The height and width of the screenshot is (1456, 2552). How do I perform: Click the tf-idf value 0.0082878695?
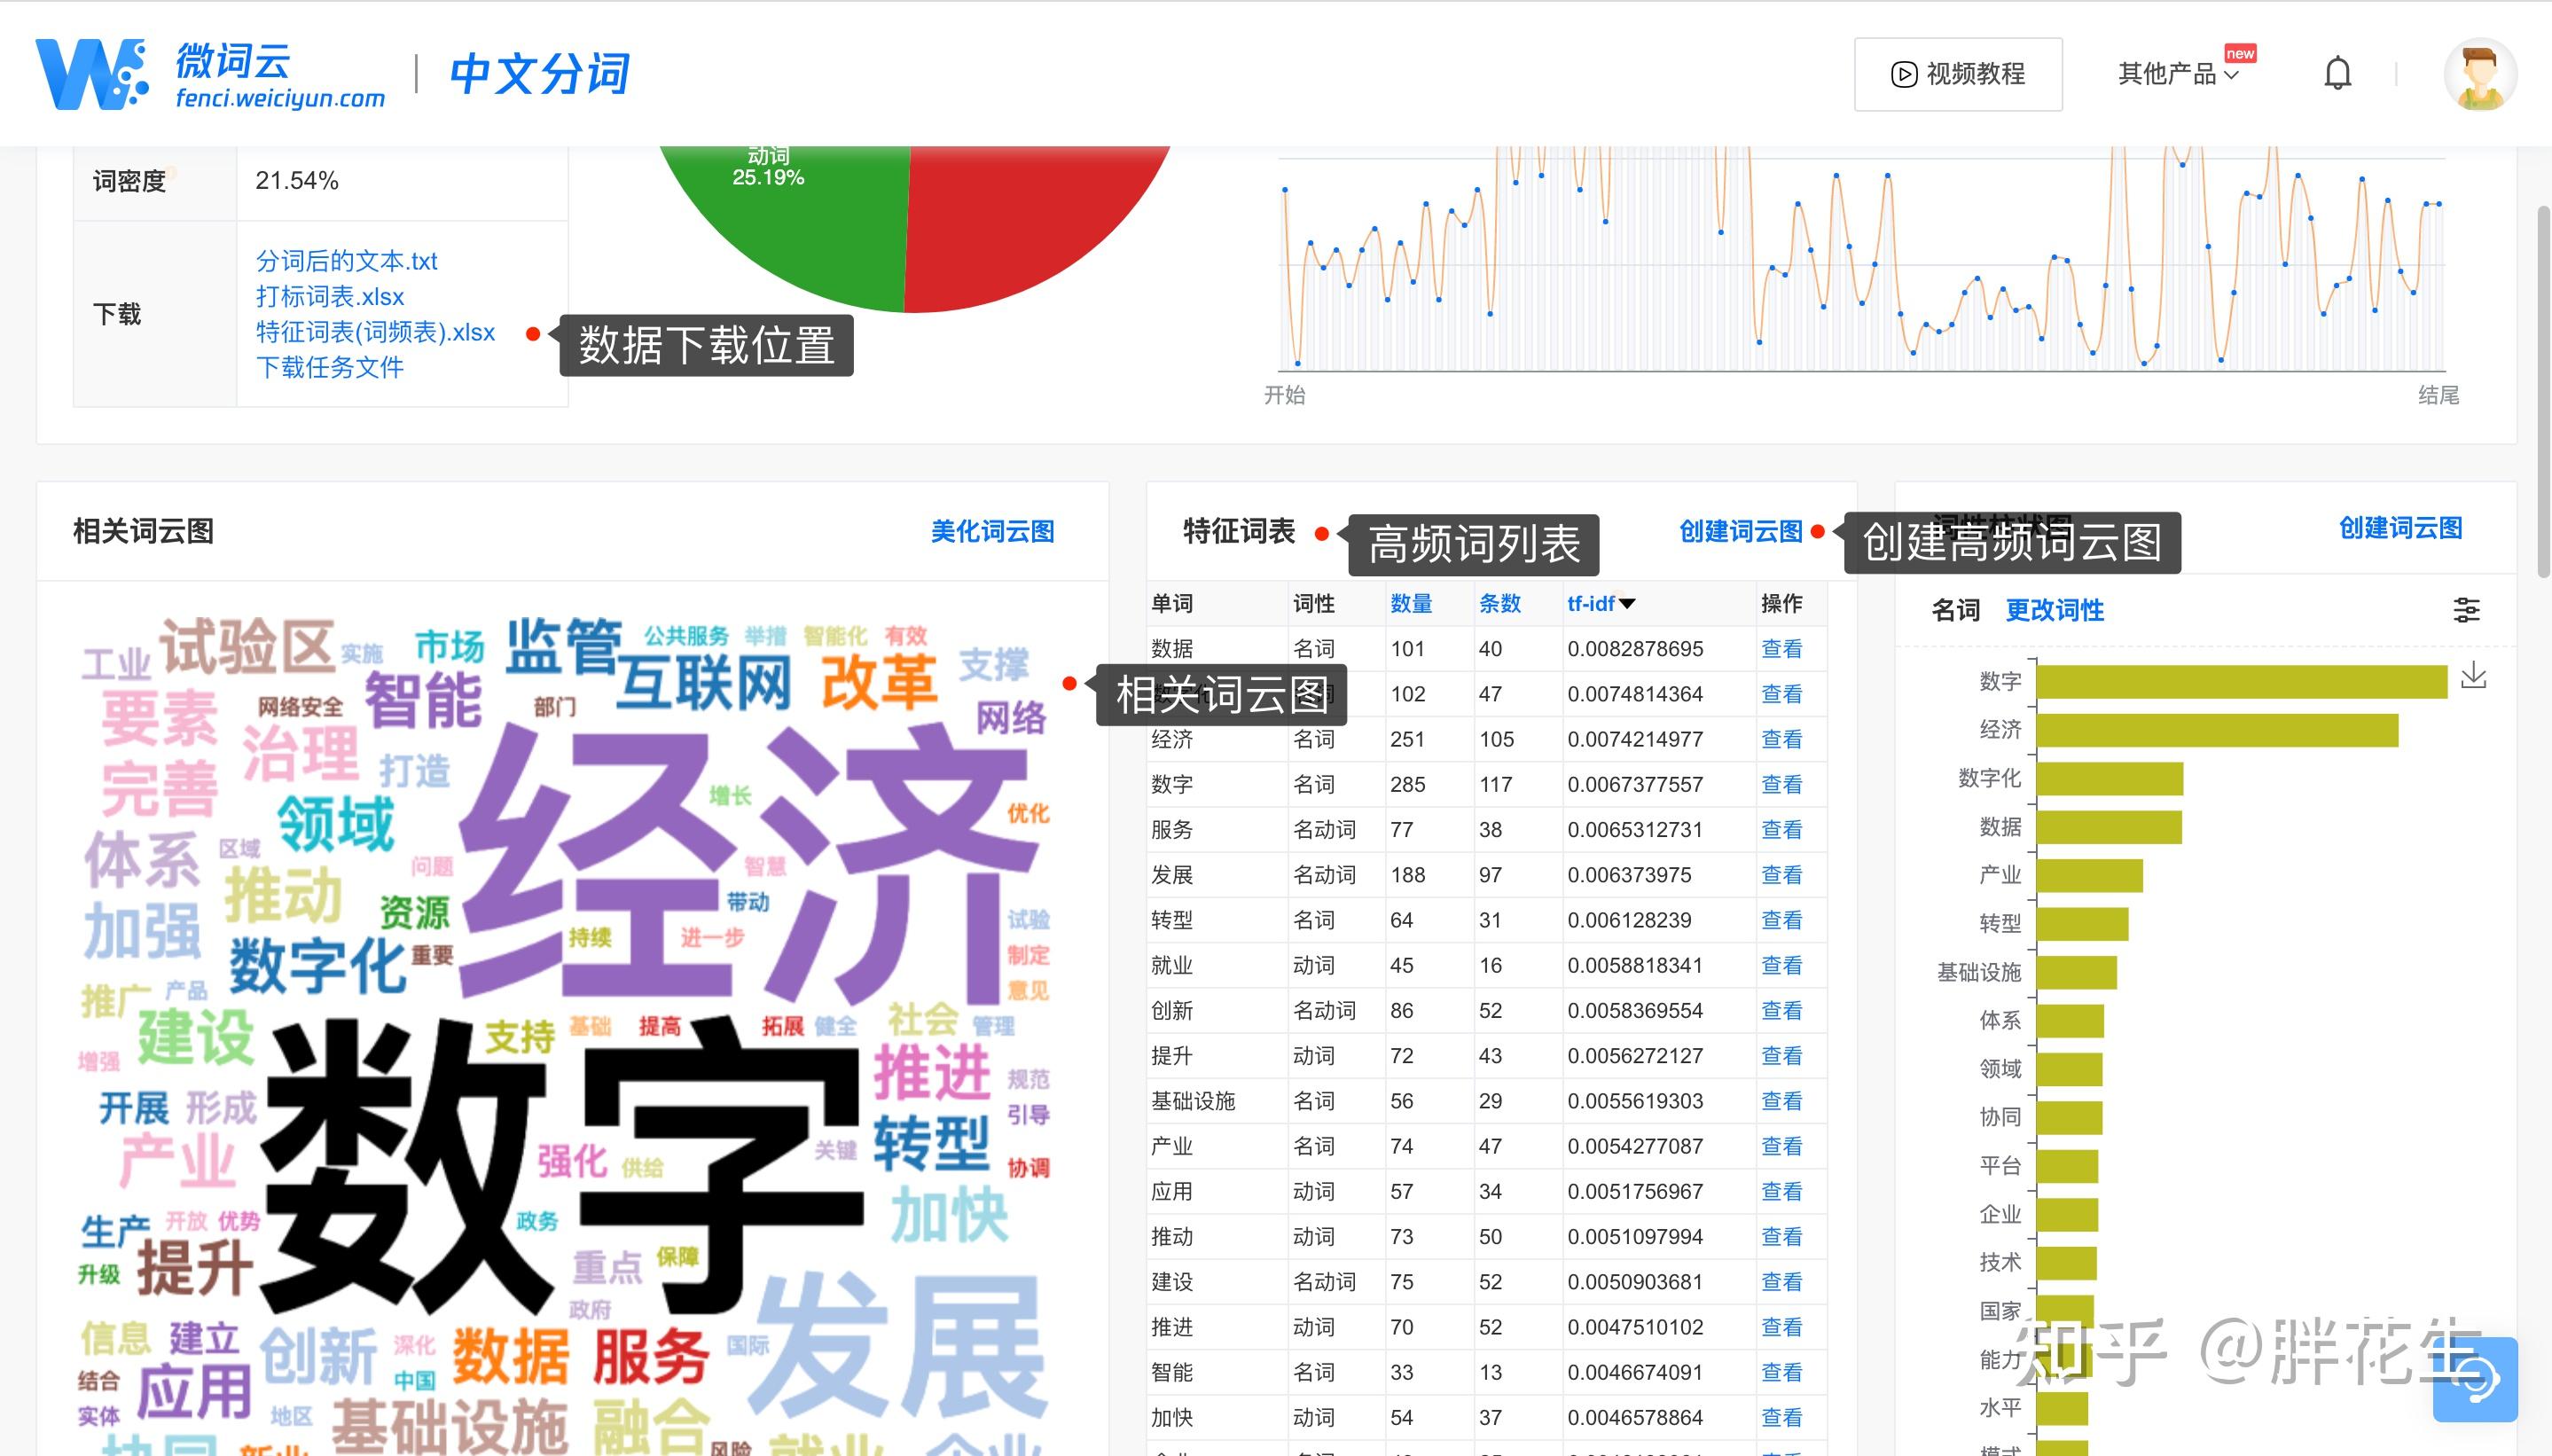click(1634, 648)
